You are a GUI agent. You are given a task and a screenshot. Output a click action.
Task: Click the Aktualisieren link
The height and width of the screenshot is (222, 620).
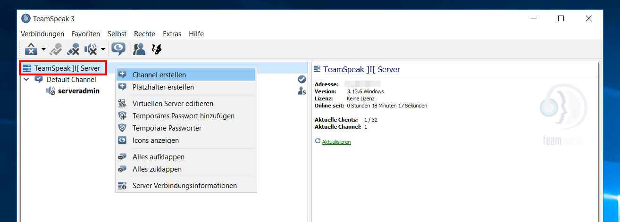click(336, 141)
